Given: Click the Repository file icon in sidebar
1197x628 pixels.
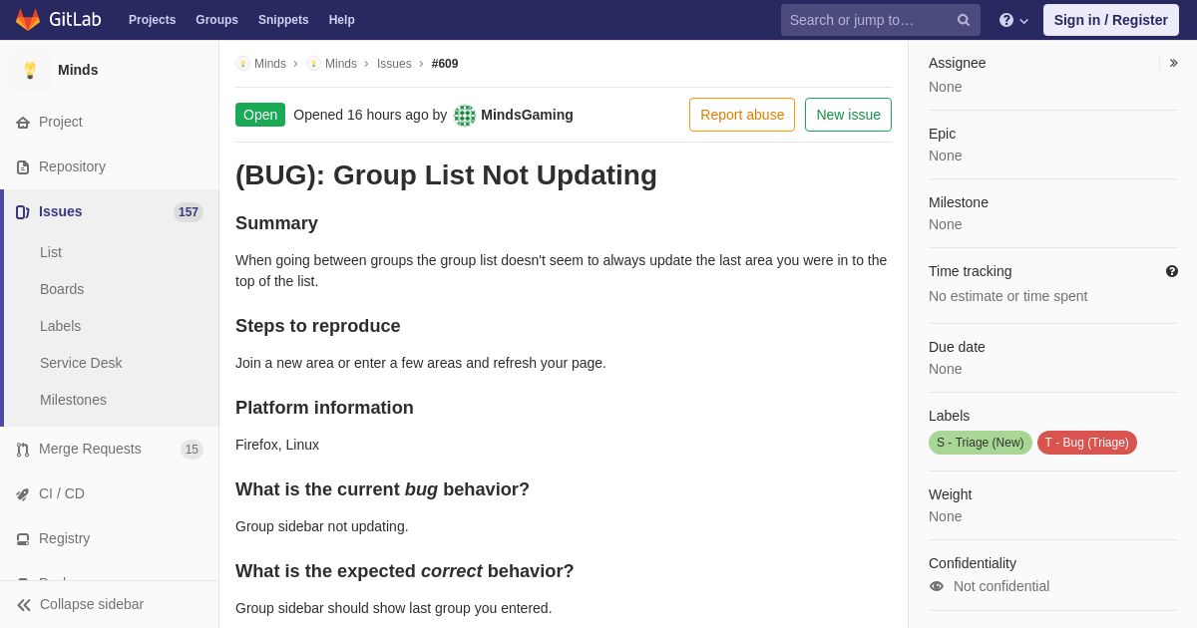Looking at the screenshot, I should 23,167.
